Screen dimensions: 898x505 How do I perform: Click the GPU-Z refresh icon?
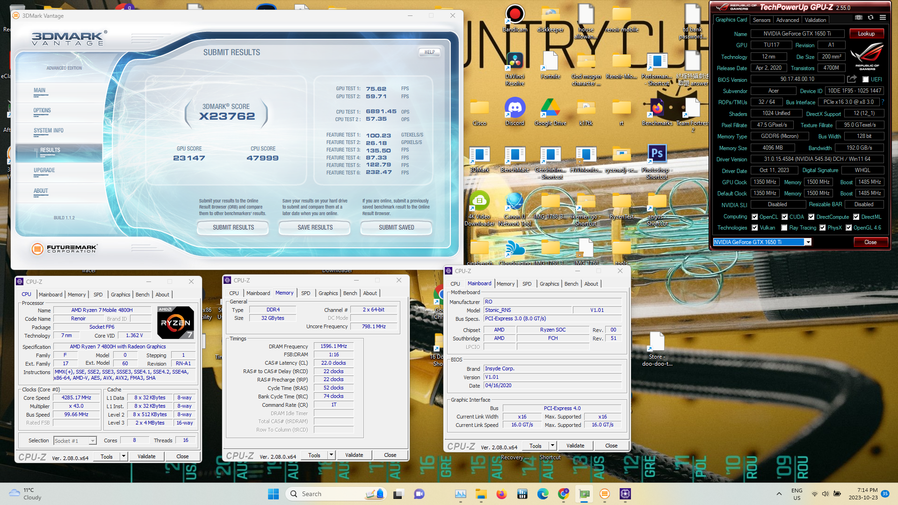coord(870,18)
